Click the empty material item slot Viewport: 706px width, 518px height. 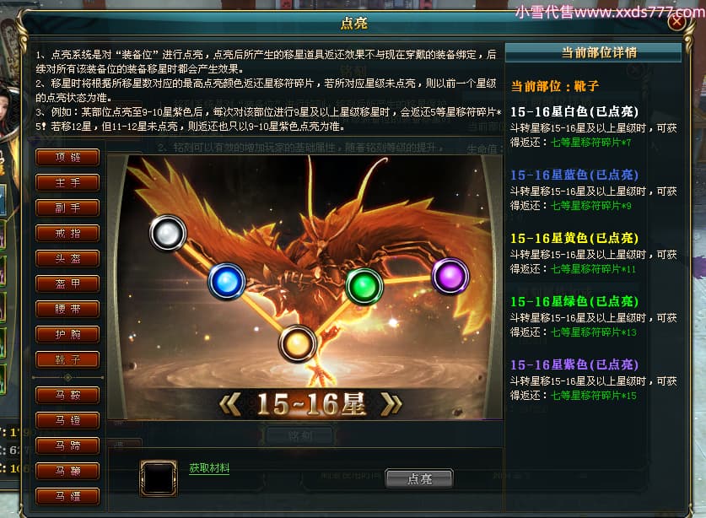(158, 478)
